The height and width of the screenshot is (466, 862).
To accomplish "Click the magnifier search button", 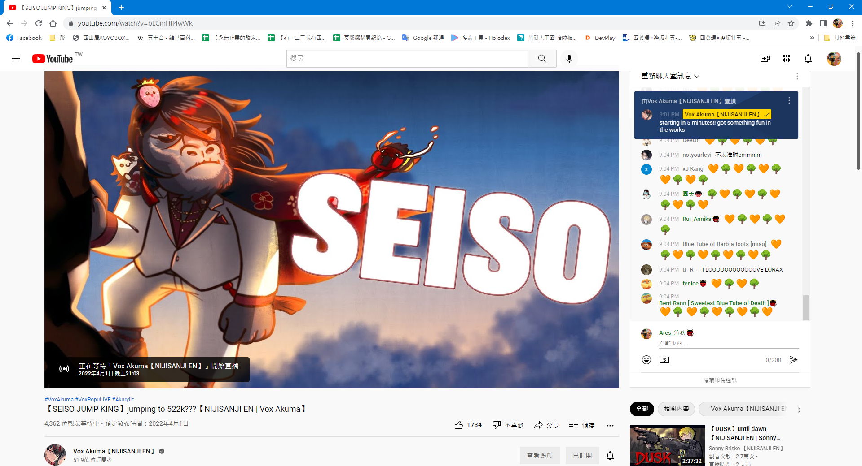I will [x=542, y=59].
